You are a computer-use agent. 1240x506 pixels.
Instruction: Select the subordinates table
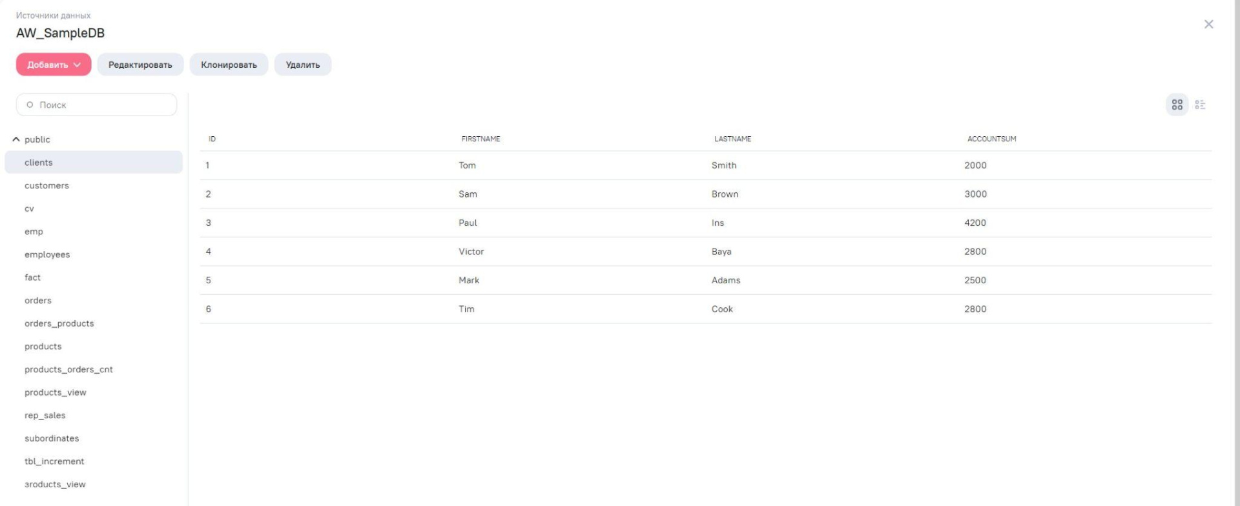(52, 438)
